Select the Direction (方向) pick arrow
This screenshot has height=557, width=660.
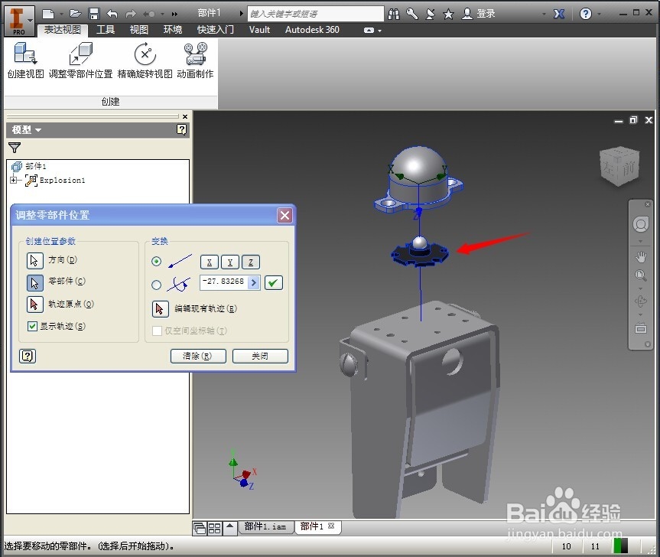(34, 261)
